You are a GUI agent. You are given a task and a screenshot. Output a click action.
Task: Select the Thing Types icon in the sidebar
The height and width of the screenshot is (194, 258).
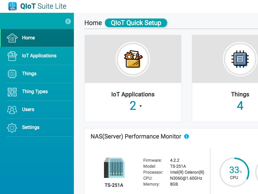click(12, 92)
